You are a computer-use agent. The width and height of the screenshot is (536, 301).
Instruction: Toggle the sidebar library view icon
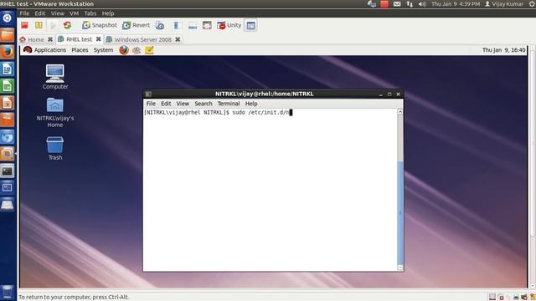[x=177, y=25]
